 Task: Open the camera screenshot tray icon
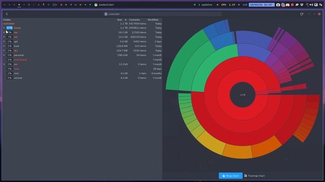click(x=278, y=5)
